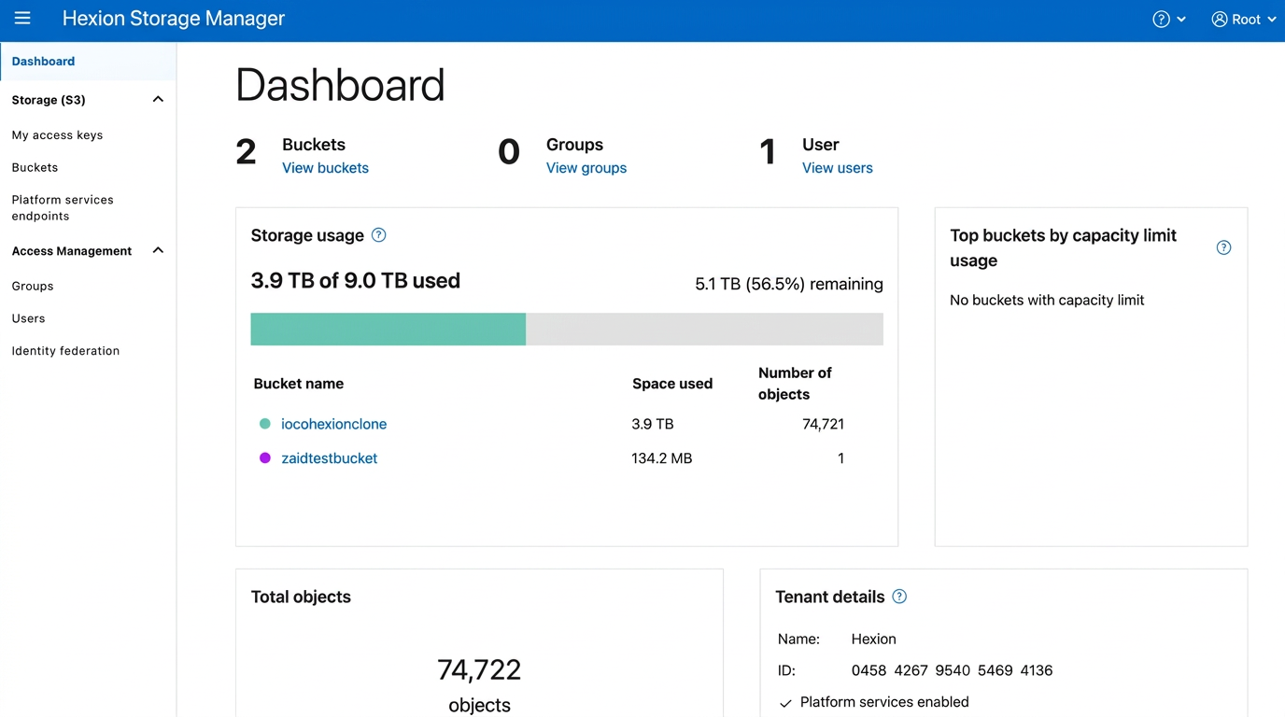Open My access keys page

tap(57, 135)
